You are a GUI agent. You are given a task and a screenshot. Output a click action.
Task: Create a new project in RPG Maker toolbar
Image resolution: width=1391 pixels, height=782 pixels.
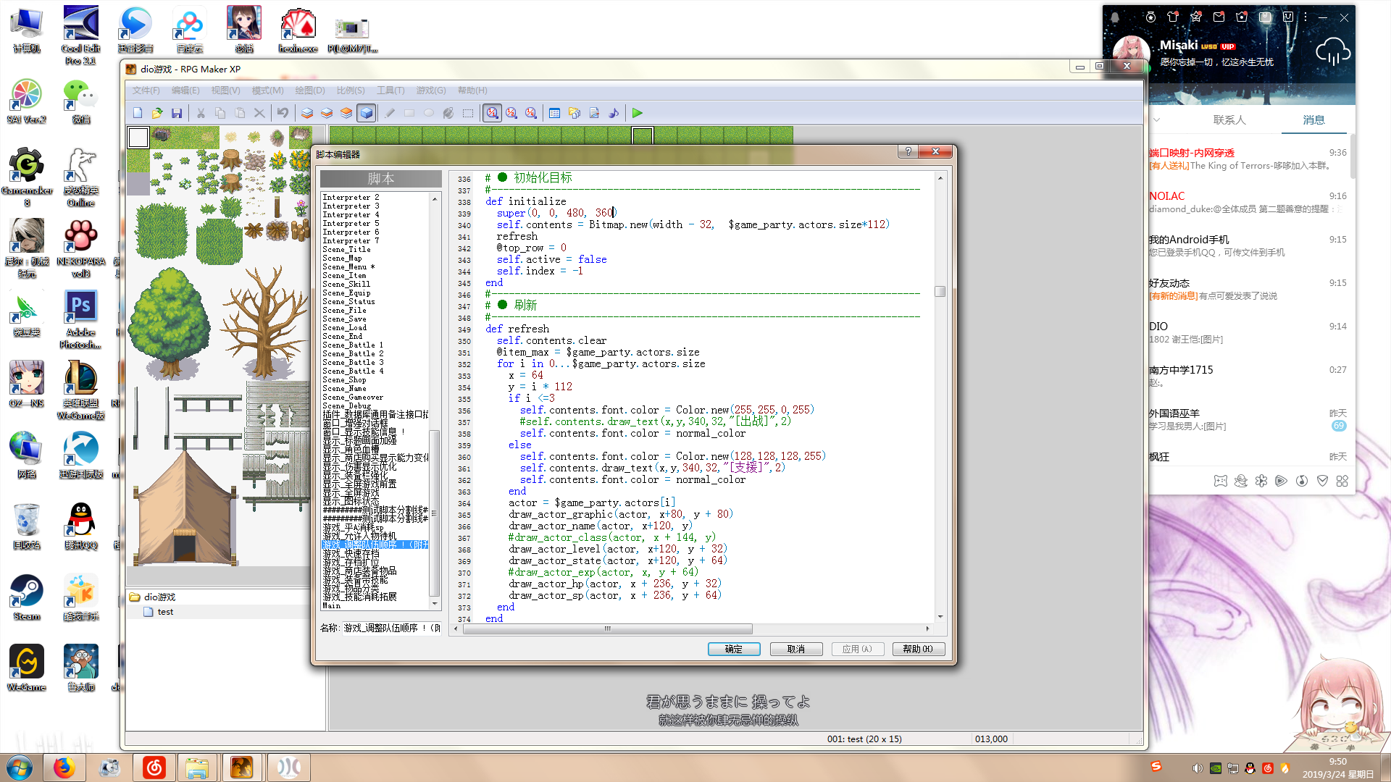pyautogui.click(x=138, y=113)
